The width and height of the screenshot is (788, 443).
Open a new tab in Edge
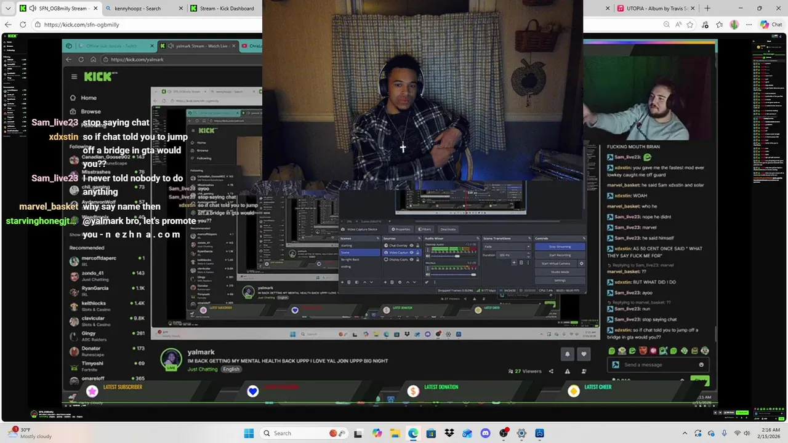[707, 8]
